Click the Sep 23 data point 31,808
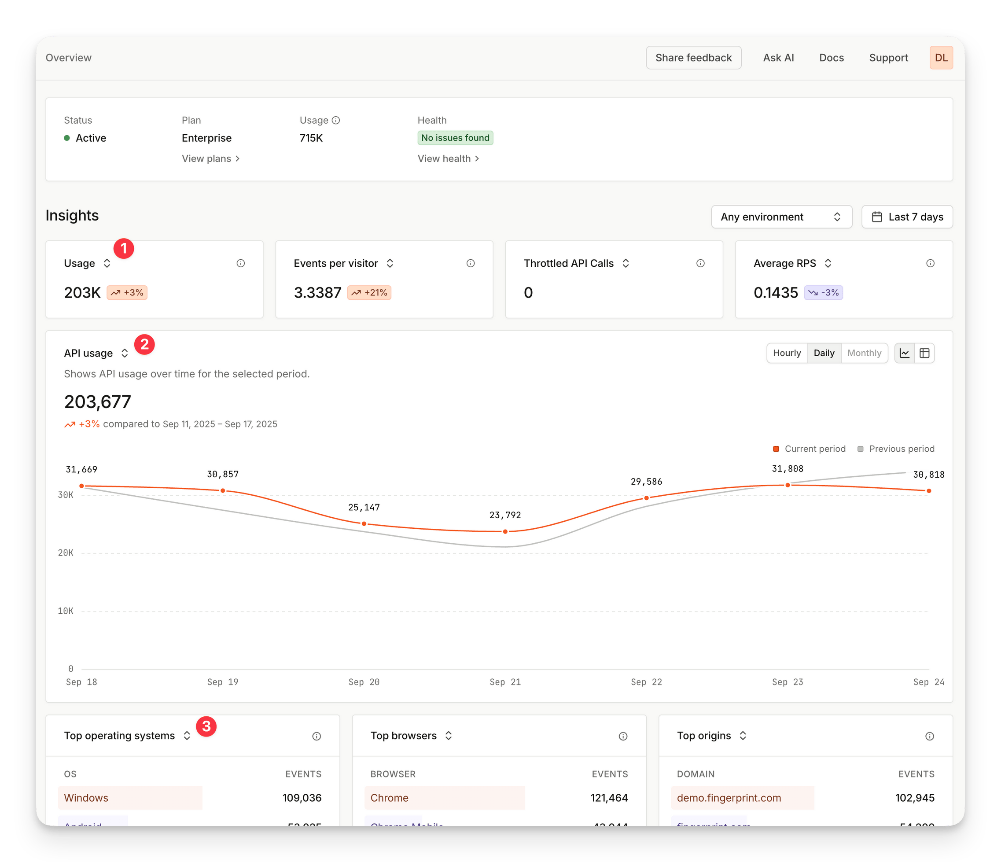 pos(788,485)
